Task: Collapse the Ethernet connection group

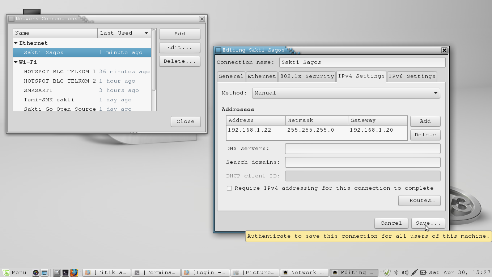Action: pyautogui.click(x=16, y=43)
